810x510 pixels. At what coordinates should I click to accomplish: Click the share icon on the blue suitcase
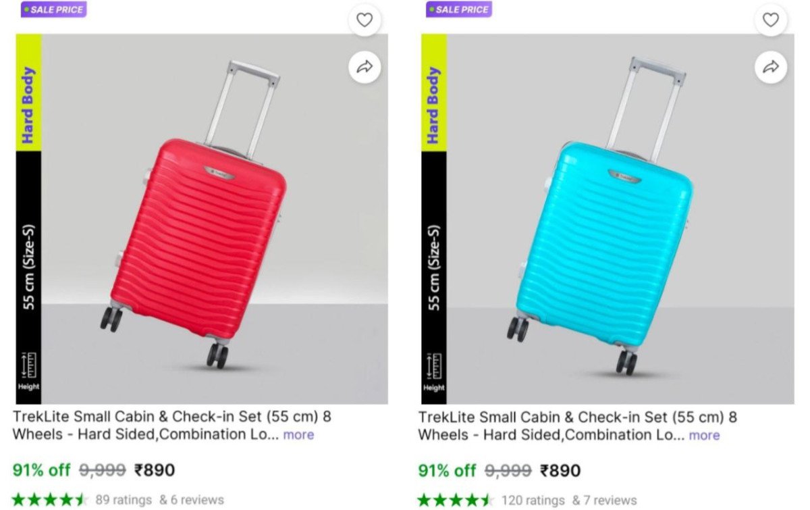769,67
